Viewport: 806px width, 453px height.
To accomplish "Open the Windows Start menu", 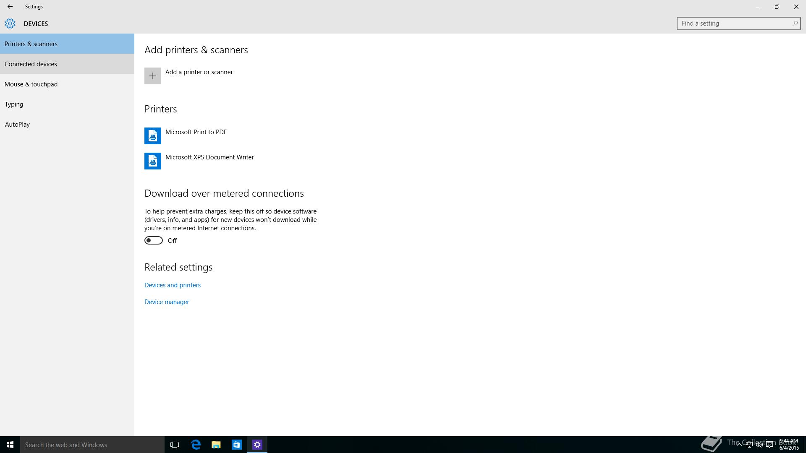I will [x=10, y=445].
